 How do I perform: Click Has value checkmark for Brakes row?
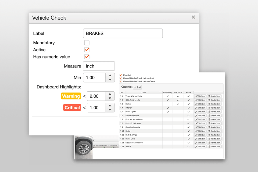coord(178,104)
